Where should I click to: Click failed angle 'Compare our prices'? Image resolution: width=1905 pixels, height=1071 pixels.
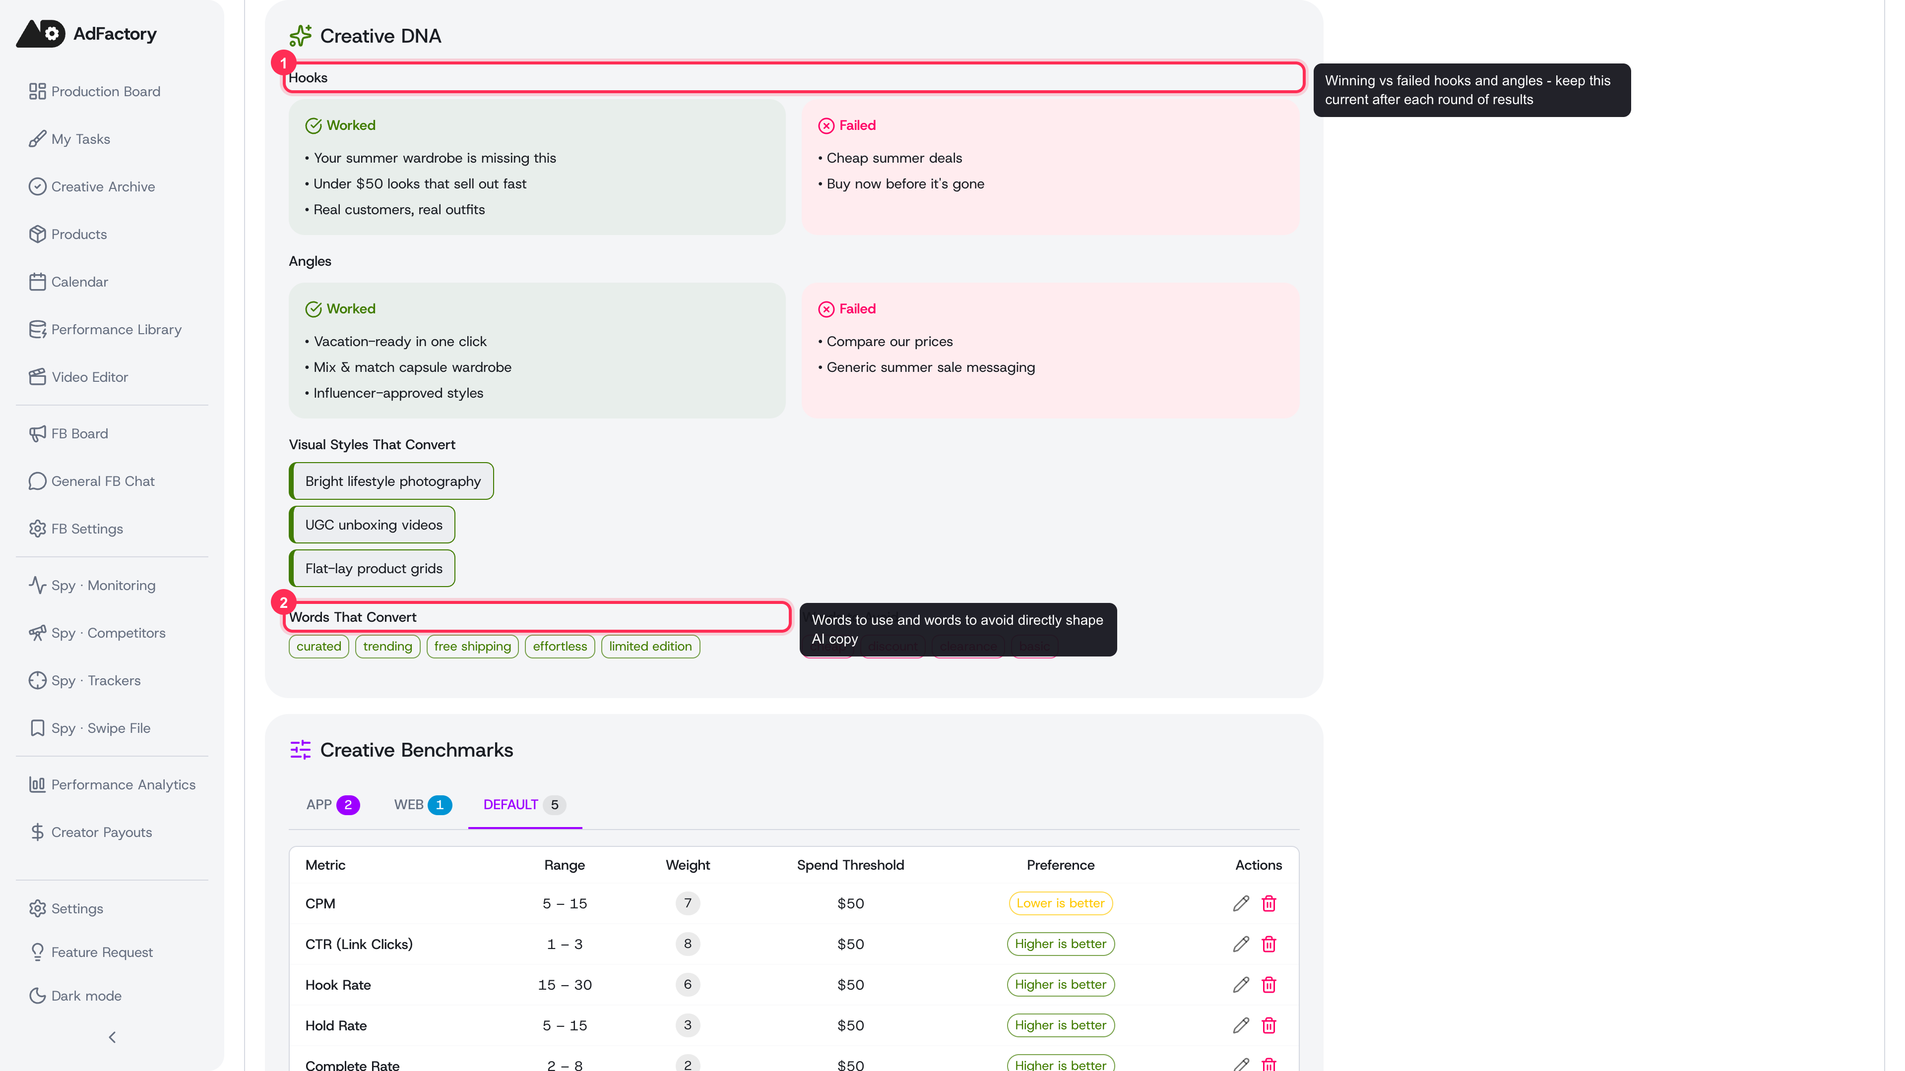pos(889,342)
